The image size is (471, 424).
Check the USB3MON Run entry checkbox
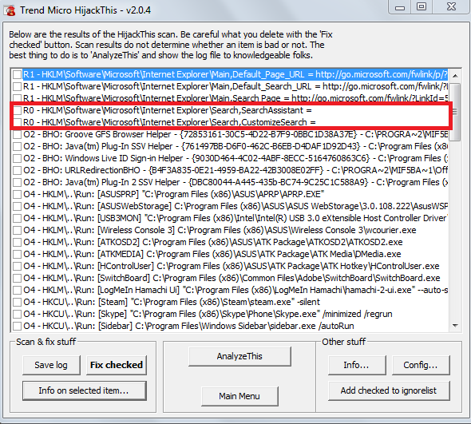[18, 218]
